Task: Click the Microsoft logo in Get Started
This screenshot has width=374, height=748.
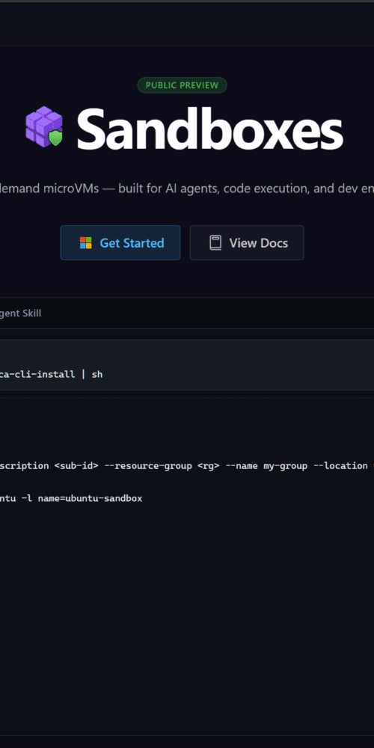Action: 86,243
